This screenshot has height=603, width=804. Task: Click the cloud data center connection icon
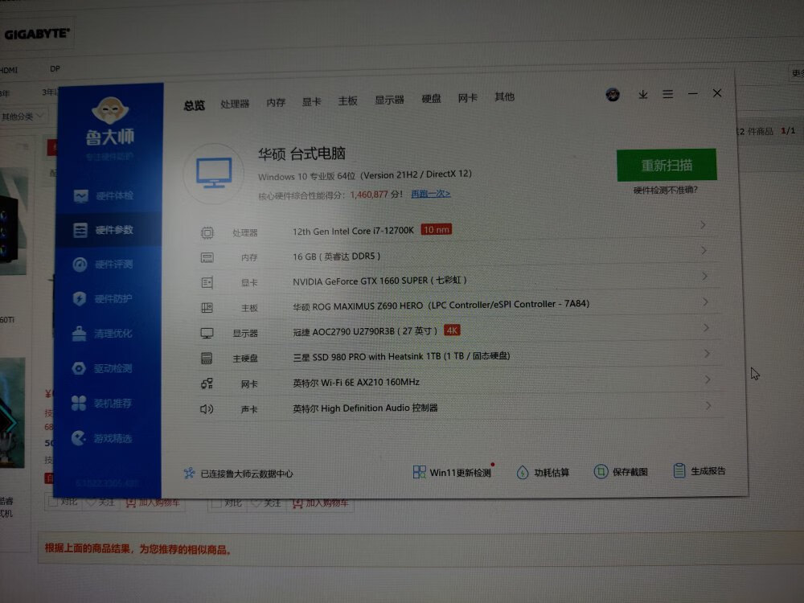(x=189, y=474)
